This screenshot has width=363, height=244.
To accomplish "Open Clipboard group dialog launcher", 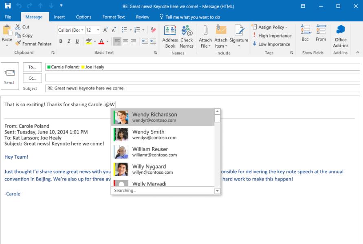I will coord(53,53).
